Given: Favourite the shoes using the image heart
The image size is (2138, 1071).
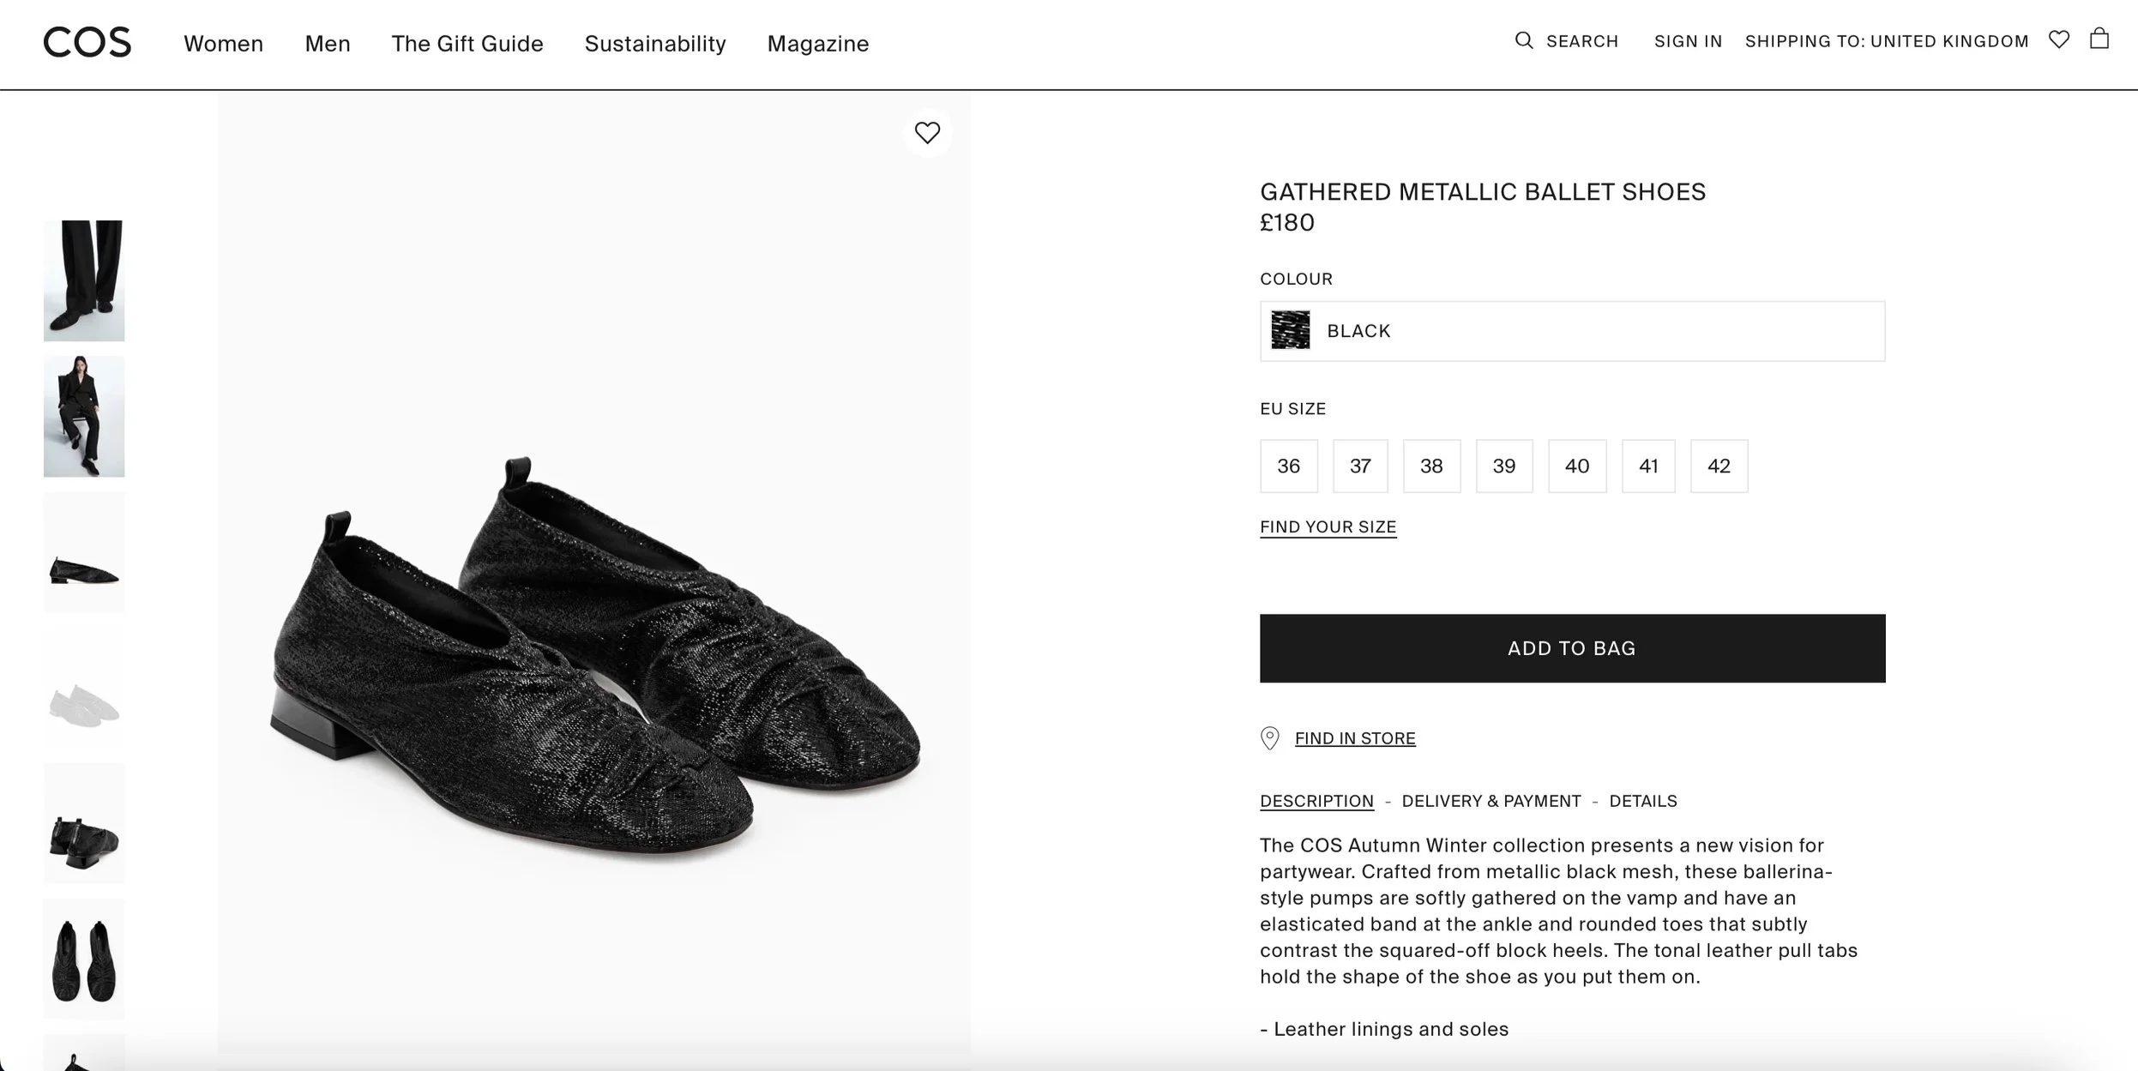Looking at the screenshot, I should (x=927, y=133).
